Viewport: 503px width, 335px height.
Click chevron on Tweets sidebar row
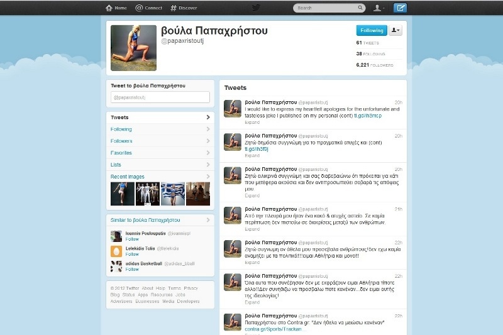tap(208, 118)
